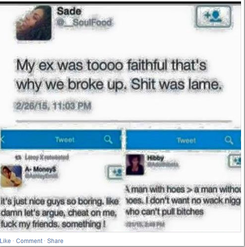This screenshot has height=247, width=245.
Task: Open Sade's profile picture
Action: point(34,23)
